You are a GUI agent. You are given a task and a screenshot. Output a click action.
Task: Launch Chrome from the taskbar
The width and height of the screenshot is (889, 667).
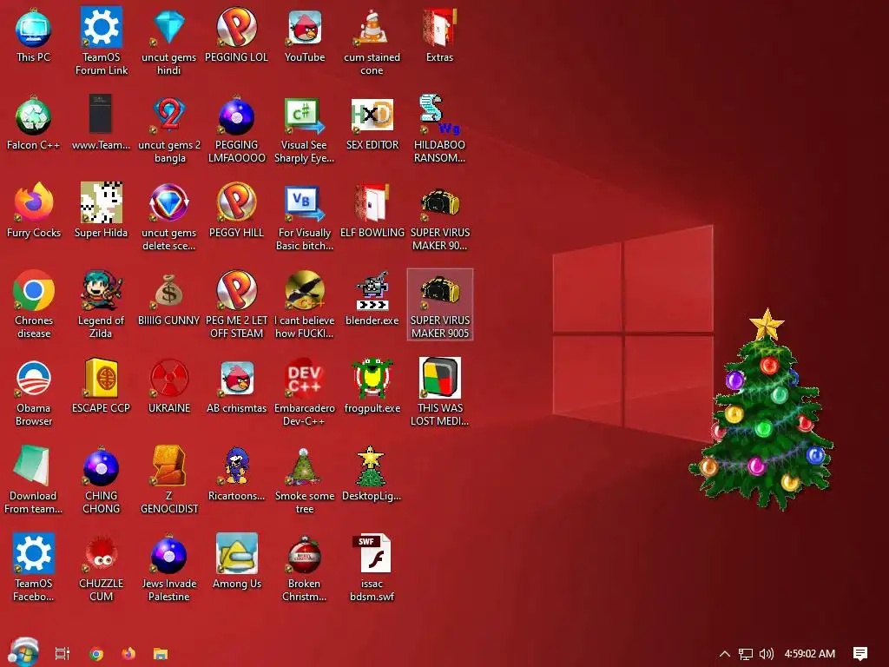pyautogui.click(x=96, y=654)
